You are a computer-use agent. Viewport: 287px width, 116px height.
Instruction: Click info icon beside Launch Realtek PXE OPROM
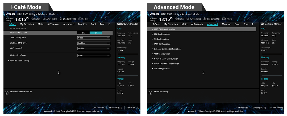tap(7, 93)
